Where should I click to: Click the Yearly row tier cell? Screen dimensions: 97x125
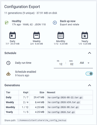click(12, 112)
